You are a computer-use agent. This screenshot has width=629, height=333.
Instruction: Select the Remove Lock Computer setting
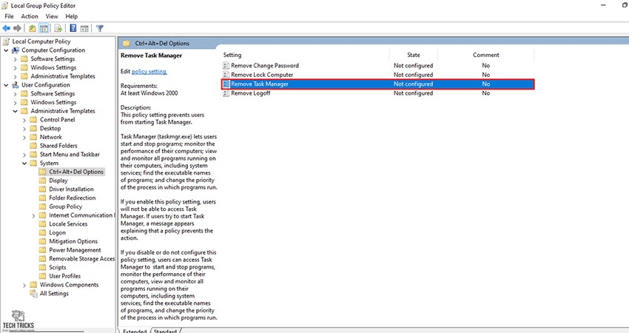coord(262,75)
